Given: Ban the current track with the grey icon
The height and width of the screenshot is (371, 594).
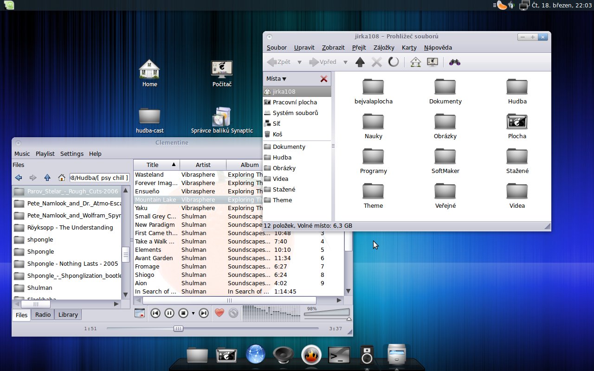Looking at the screenshot, I should [233, 313].
